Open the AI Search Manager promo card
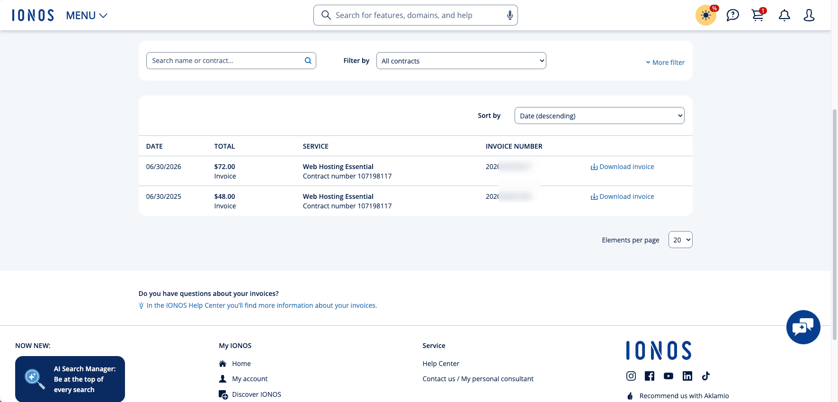The width and height of the screenshot is (838, 402). [x=70, y=379]
